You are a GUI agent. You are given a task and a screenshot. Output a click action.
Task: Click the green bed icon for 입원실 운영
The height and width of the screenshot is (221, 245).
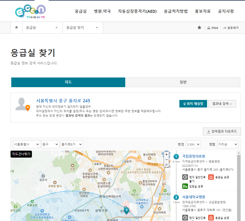185,186
